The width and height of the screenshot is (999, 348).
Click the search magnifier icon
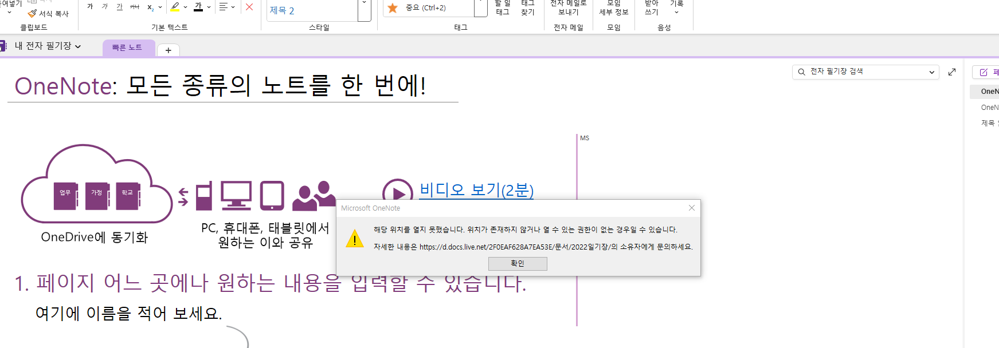click(801, 72)
